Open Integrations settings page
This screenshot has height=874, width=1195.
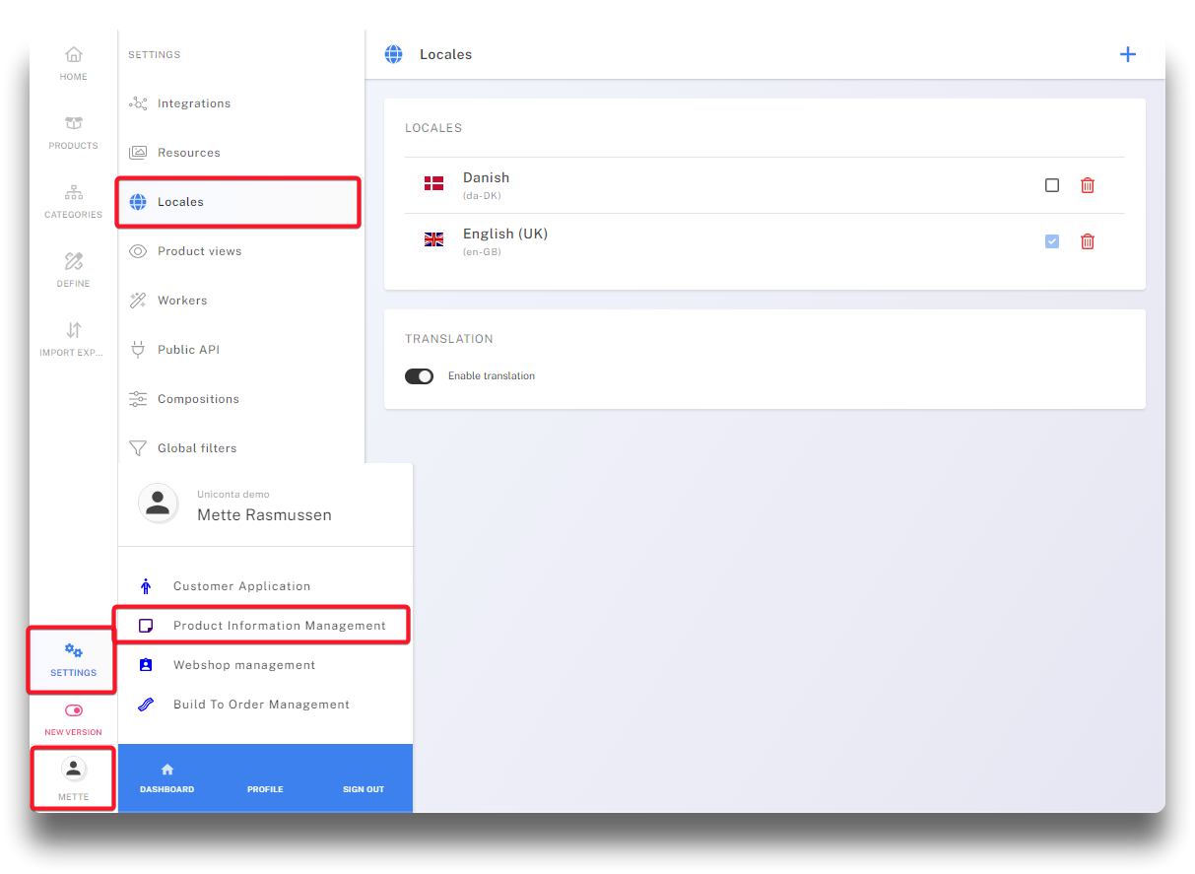point(194,103)
